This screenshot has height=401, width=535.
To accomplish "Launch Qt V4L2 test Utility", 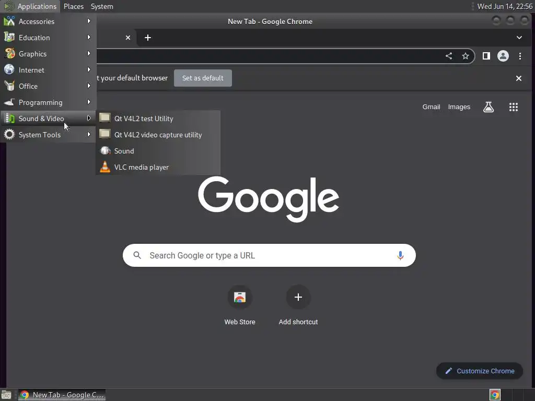I will tap(158, 119).
